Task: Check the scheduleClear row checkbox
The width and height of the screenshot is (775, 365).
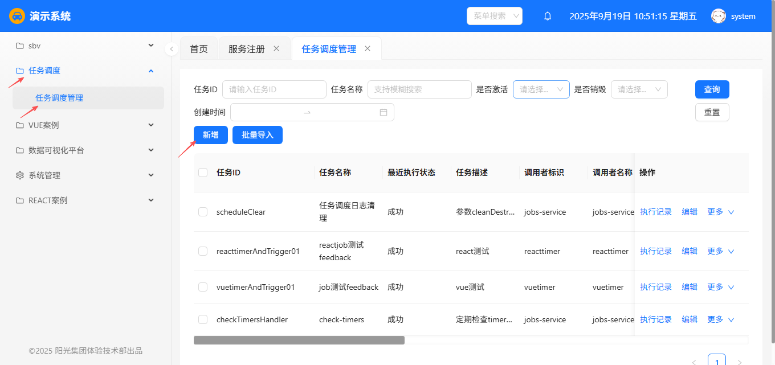Action: pyautogui.click(x=203, y=212)
